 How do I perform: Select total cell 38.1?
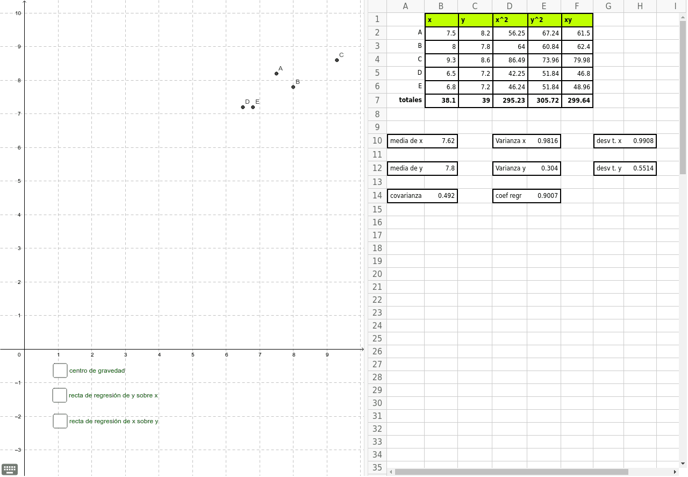pyautogui.click(x=441, y=100)
